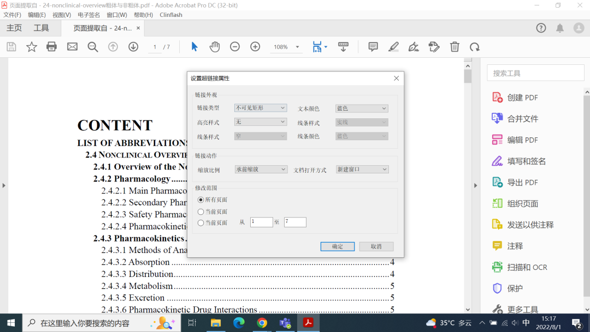This screenshot has width=590, height=332.
Task: Select the Hand tool in the toolbar
Action: (215, 47)
